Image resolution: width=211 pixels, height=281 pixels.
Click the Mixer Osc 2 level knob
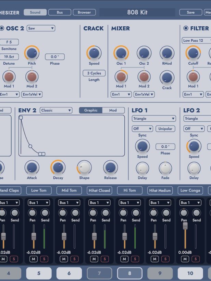point(144,53)
